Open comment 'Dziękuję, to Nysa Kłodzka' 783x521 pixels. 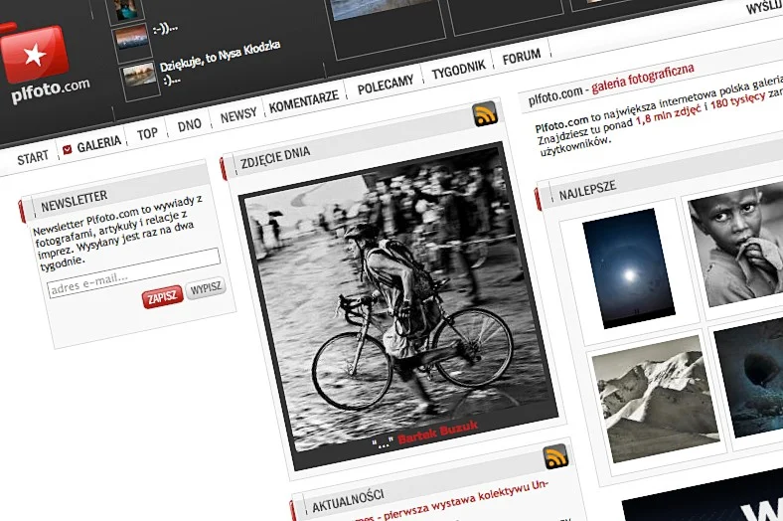(x=220, y=56)
